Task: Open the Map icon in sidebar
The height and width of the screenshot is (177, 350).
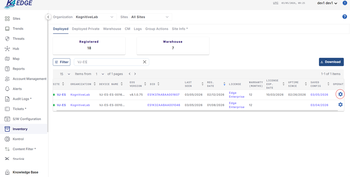Action: (x=7, y=59)
